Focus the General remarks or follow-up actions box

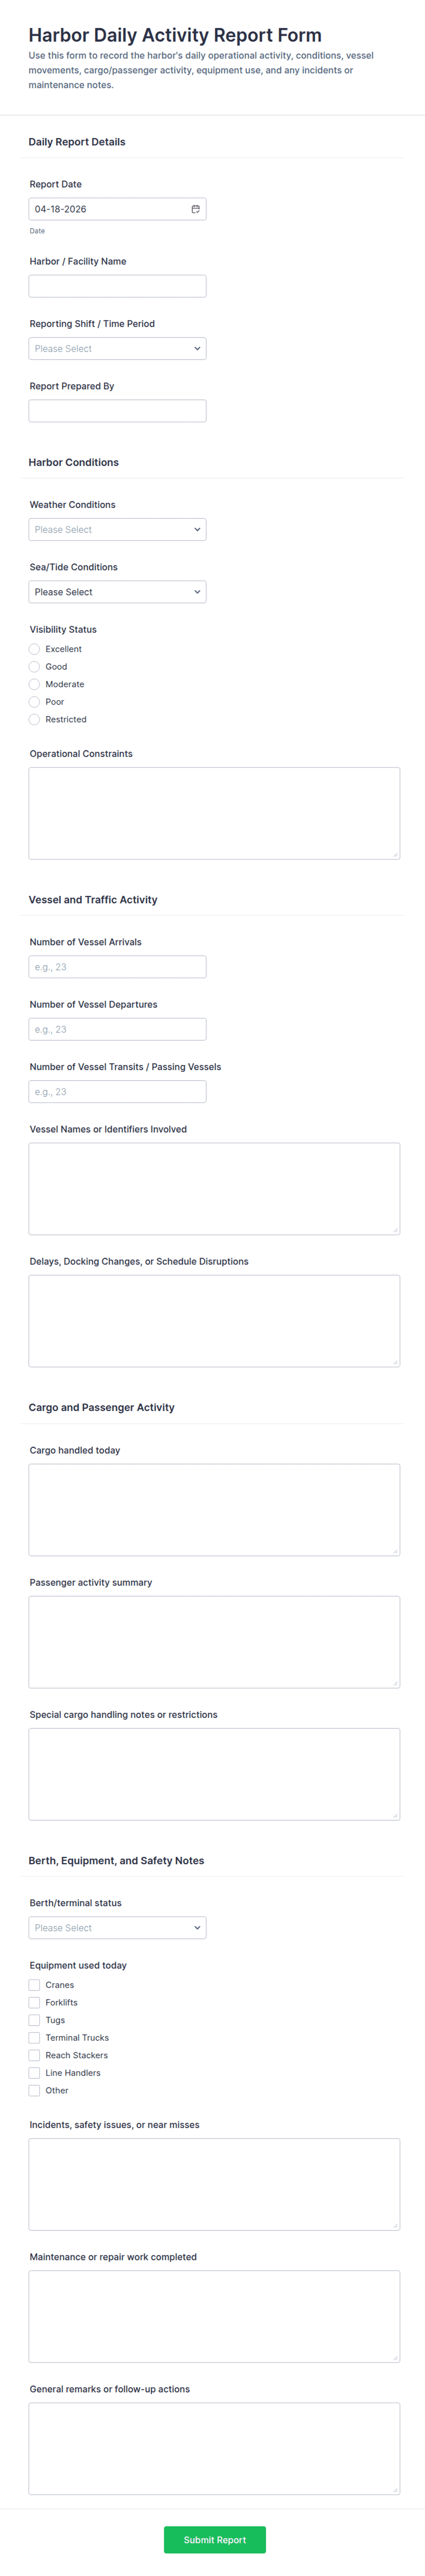214,2449
